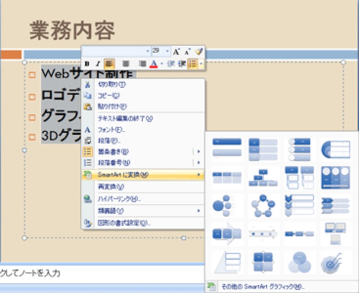Pick the Grouped List SmartArt layout
Screen dimensions: 359x293
pyautogui.click(x=299, y=177)
